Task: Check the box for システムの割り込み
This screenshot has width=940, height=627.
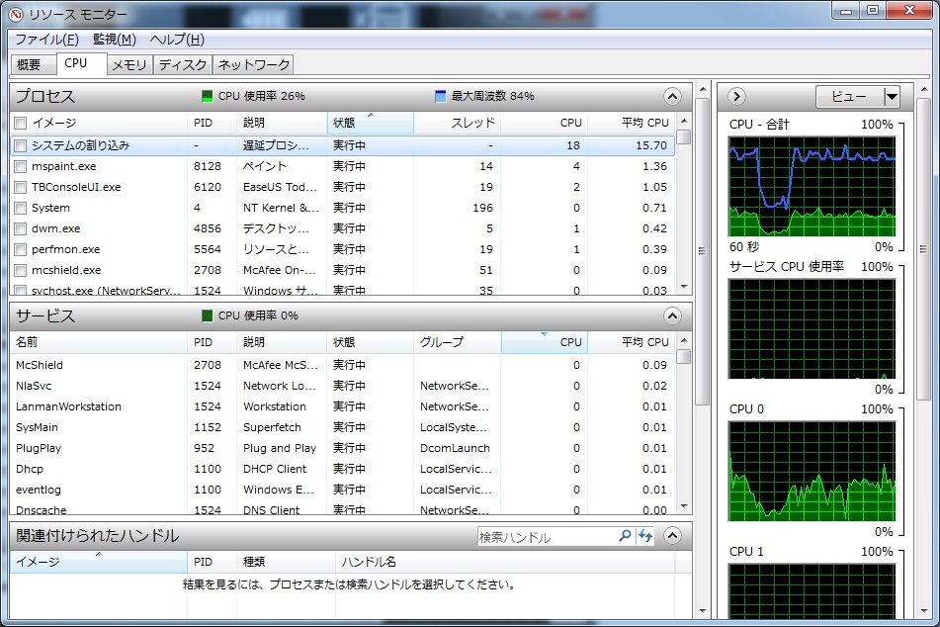Action: coord(21,145)
